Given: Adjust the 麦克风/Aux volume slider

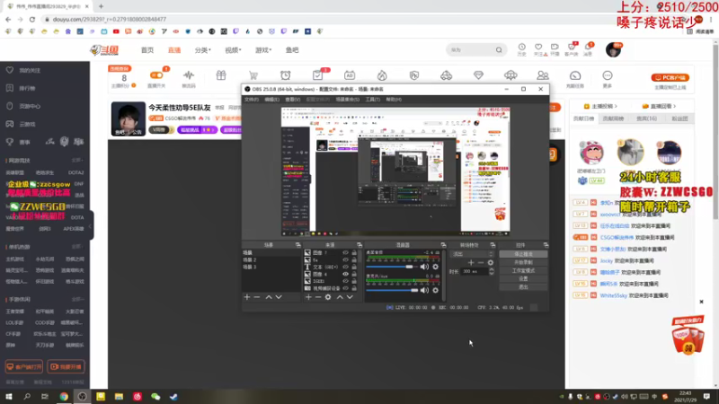Looking at the screenshot, I should coord(392,290).
